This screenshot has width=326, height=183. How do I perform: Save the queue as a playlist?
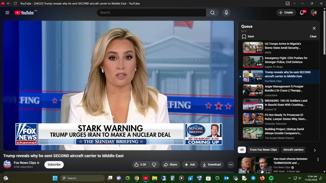[248, 36]
